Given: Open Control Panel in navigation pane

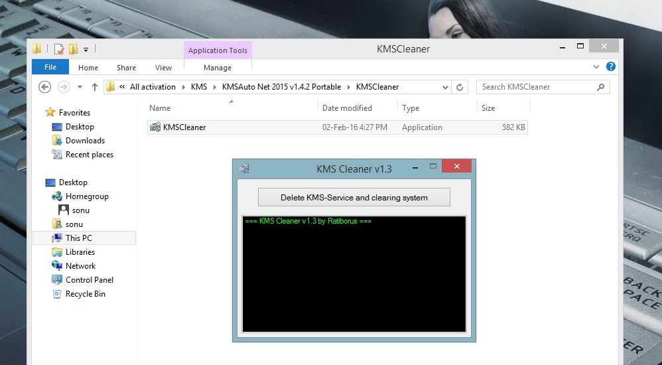Looking at the screenshot, I should 89,280.
